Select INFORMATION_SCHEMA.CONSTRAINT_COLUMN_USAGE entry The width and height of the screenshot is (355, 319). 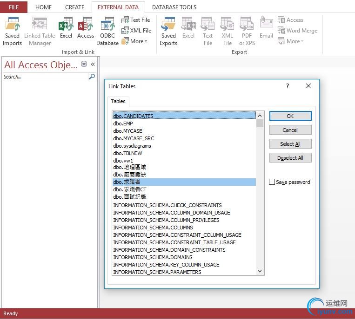[x=184, y=235]
